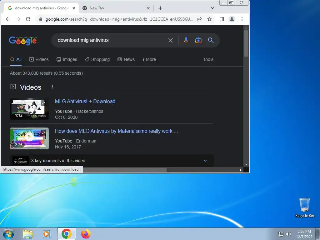
Task: Share this page from address bar
Action: pyautogui.click(x=199, y=19)
